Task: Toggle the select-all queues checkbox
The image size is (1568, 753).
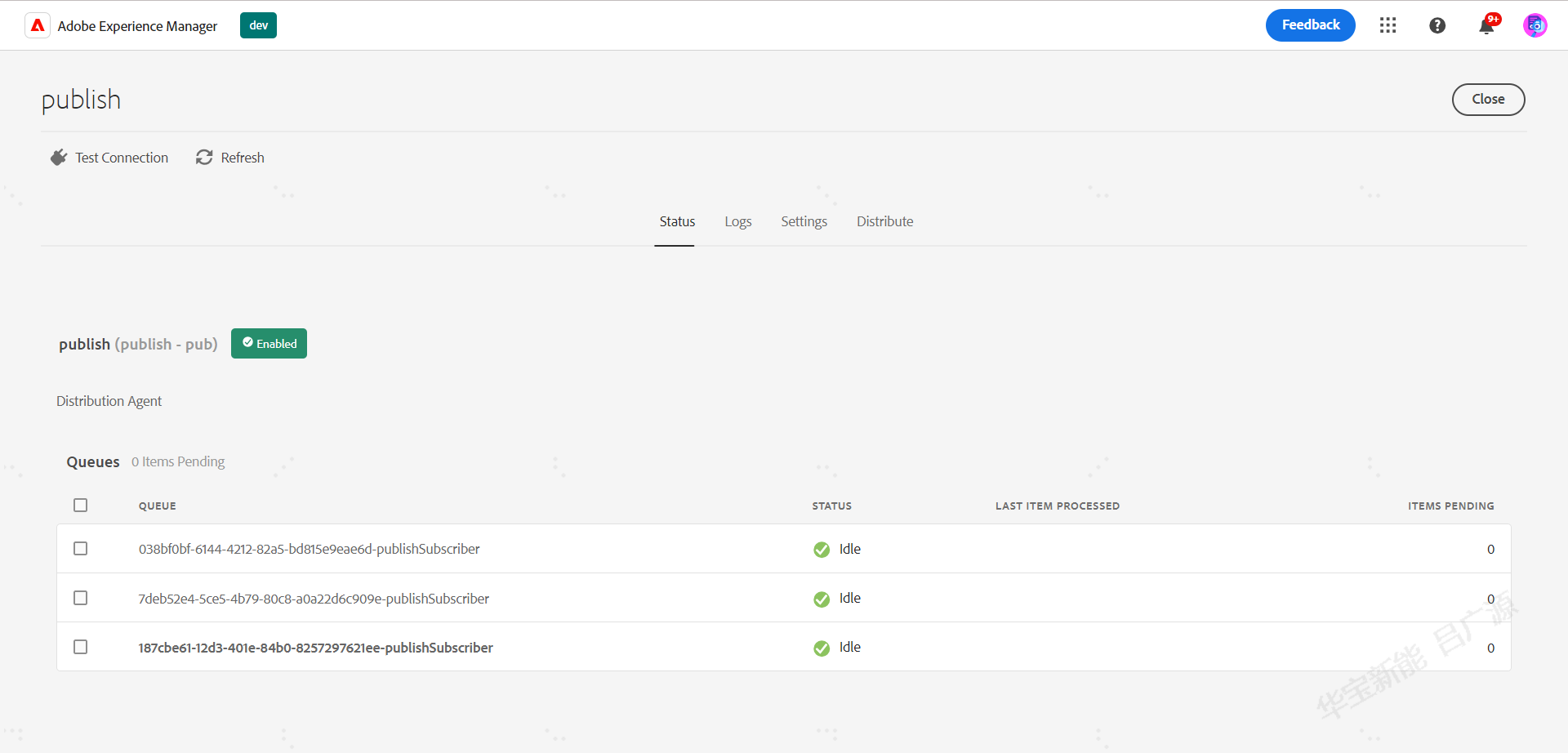Action: pyautogui.click(x=80, y=505)
